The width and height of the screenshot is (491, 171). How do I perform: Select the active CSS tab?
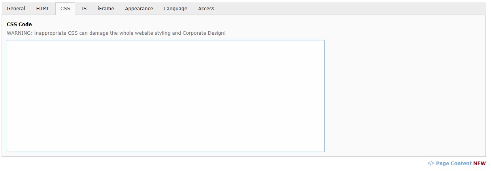65,9
